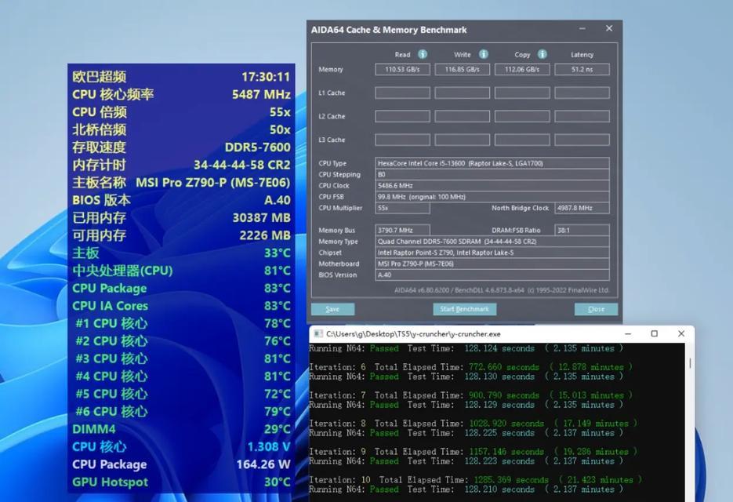Click the North Bridge Clock field 4987.8 MHz
Image resolution: width=733 pixels, height=502 pixels.
pyautogui.click(x=582, y=208)
